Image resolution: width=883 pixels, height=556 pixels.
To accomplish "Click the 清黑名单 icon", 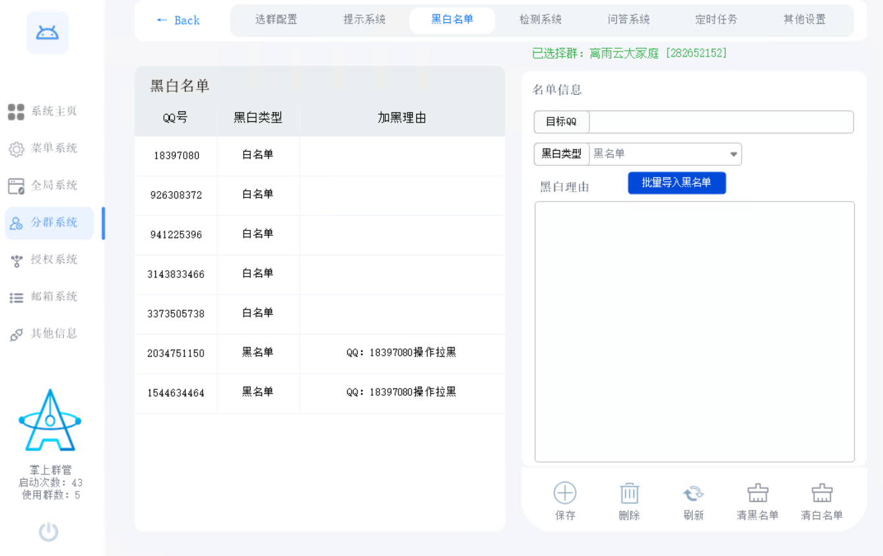I will [x=758, y=493].
